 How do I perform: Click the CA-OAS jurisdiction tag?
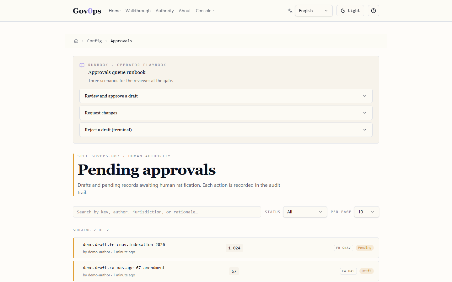[348, 271]
